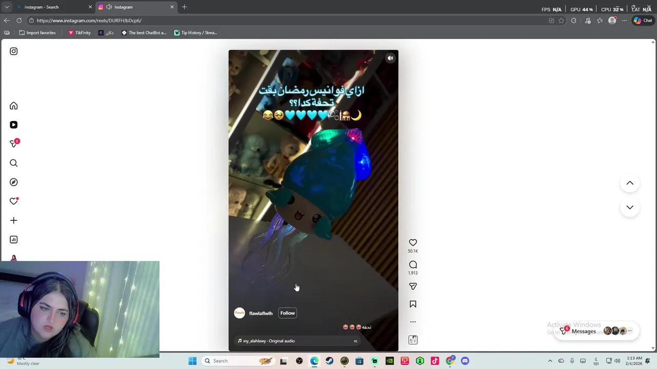
Task: Open more options dots beside the reel
Action: [413, 322]
